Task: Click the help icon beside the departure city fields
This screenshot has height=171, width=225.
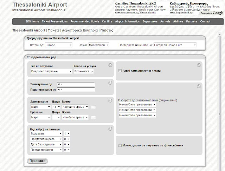Action: tap(110, 83)
